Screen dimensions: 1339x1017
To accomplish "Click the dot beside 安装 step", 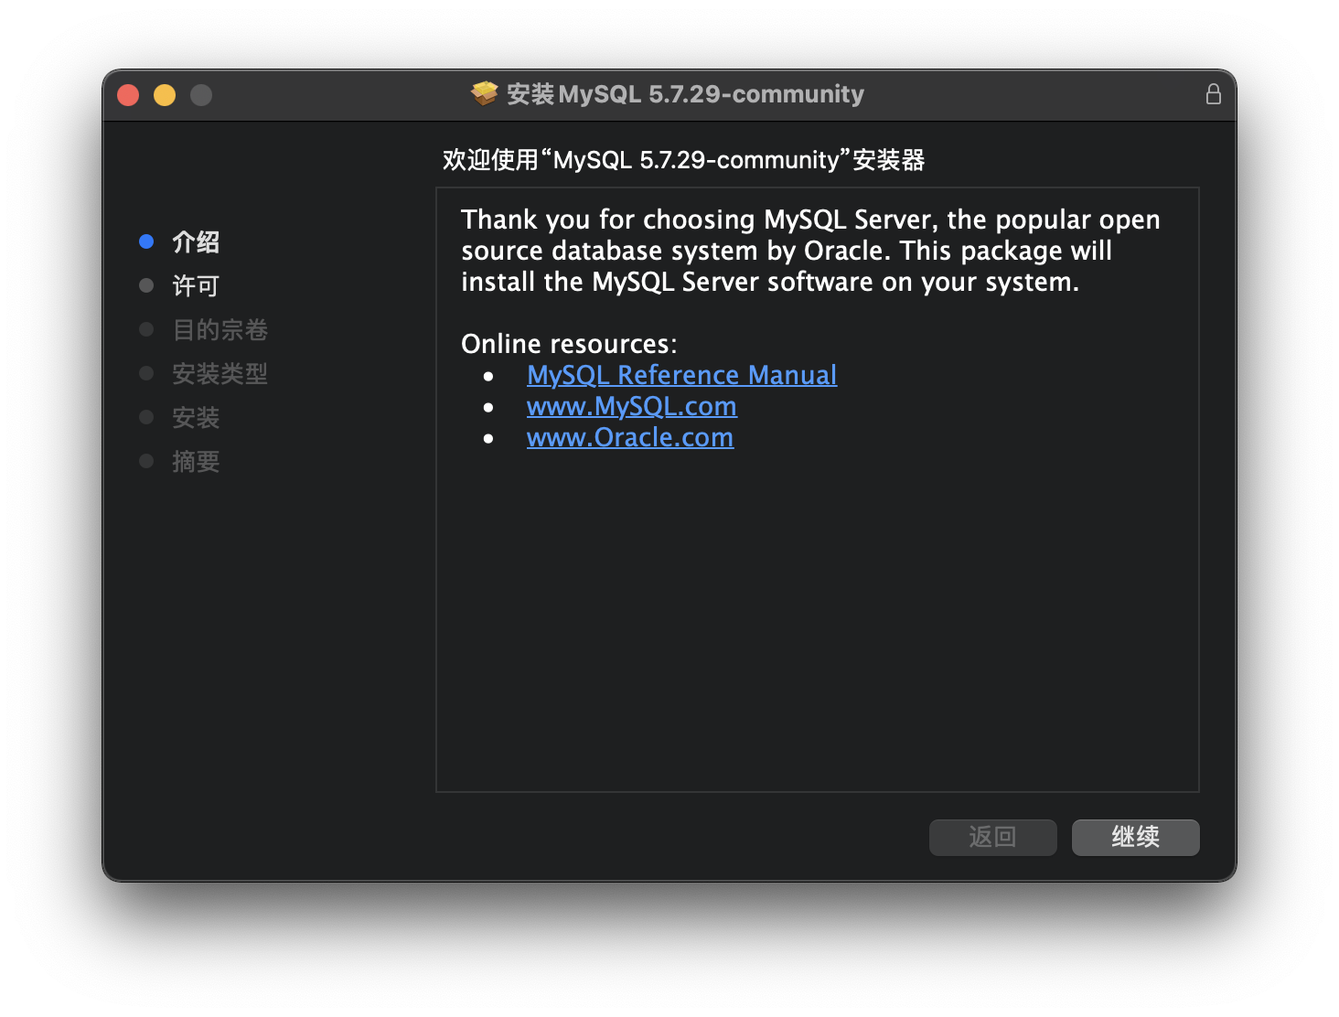I will pos(146,417).
